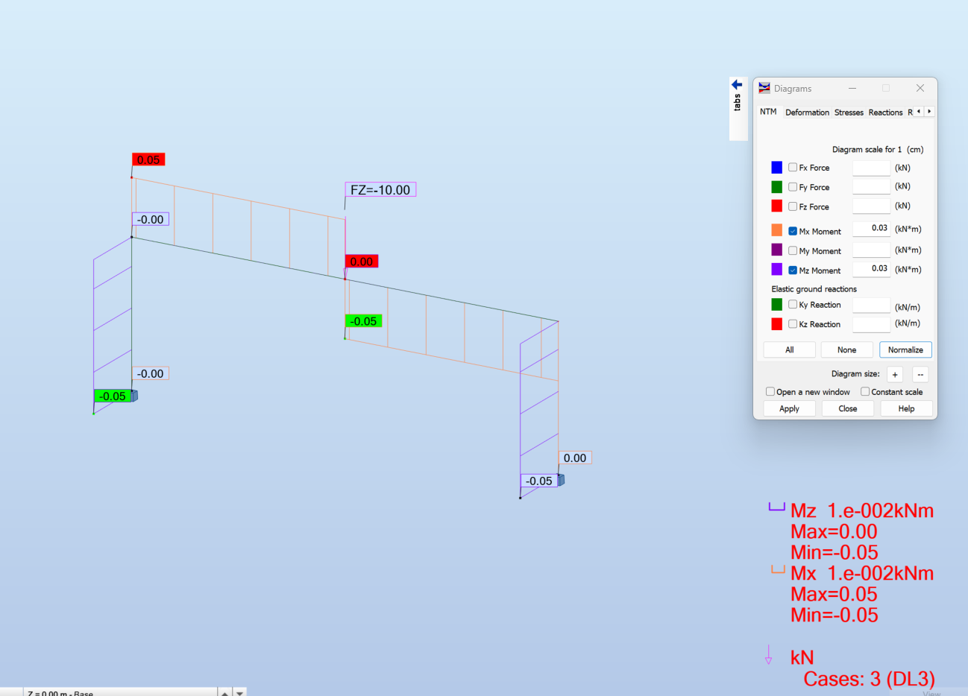
Task: Click the Apply button
Action: click(x=789, y=408)
